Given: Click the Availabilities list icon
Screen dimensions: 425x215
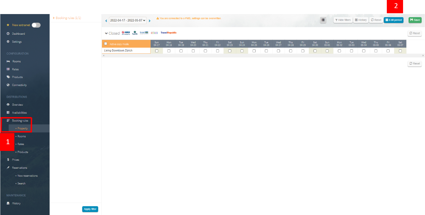Looking at the screenshot, I should [8, 113].
